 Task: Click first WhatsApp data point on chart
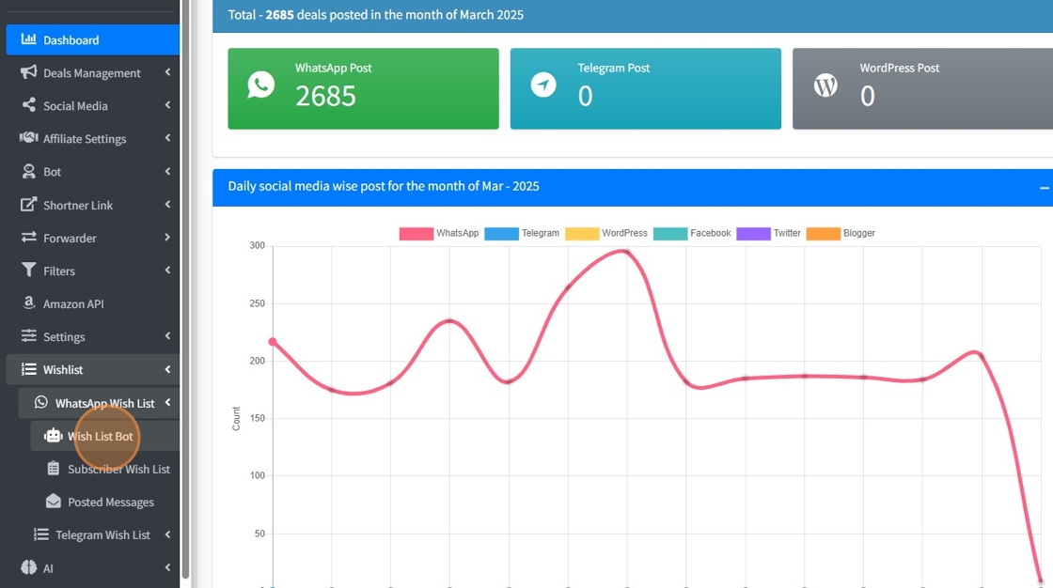click(273, 342)
